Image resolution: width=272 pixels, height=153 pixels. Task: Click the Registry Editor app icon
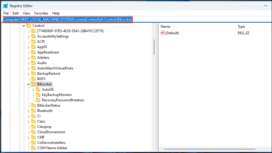(6, 6)
